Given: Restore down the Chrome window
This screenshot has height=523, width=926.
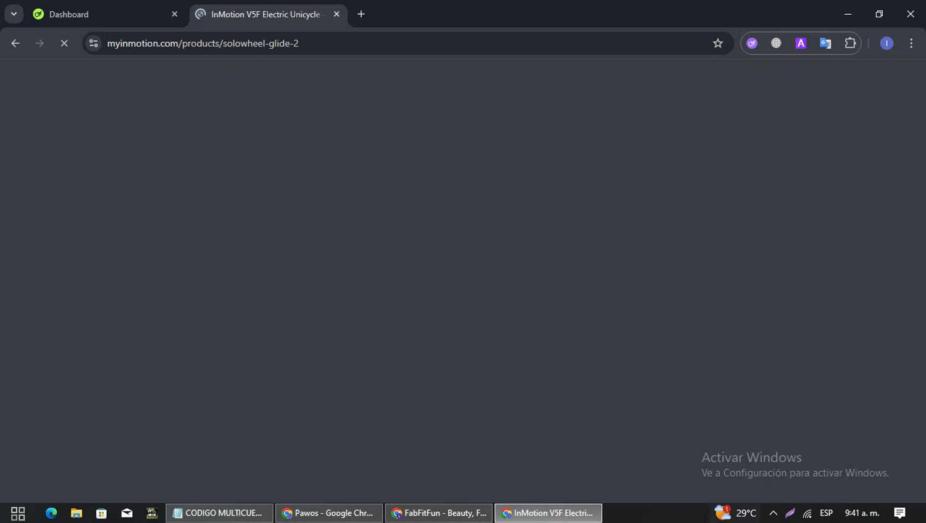Looking at the screenshot, I should tap(879, 14).
